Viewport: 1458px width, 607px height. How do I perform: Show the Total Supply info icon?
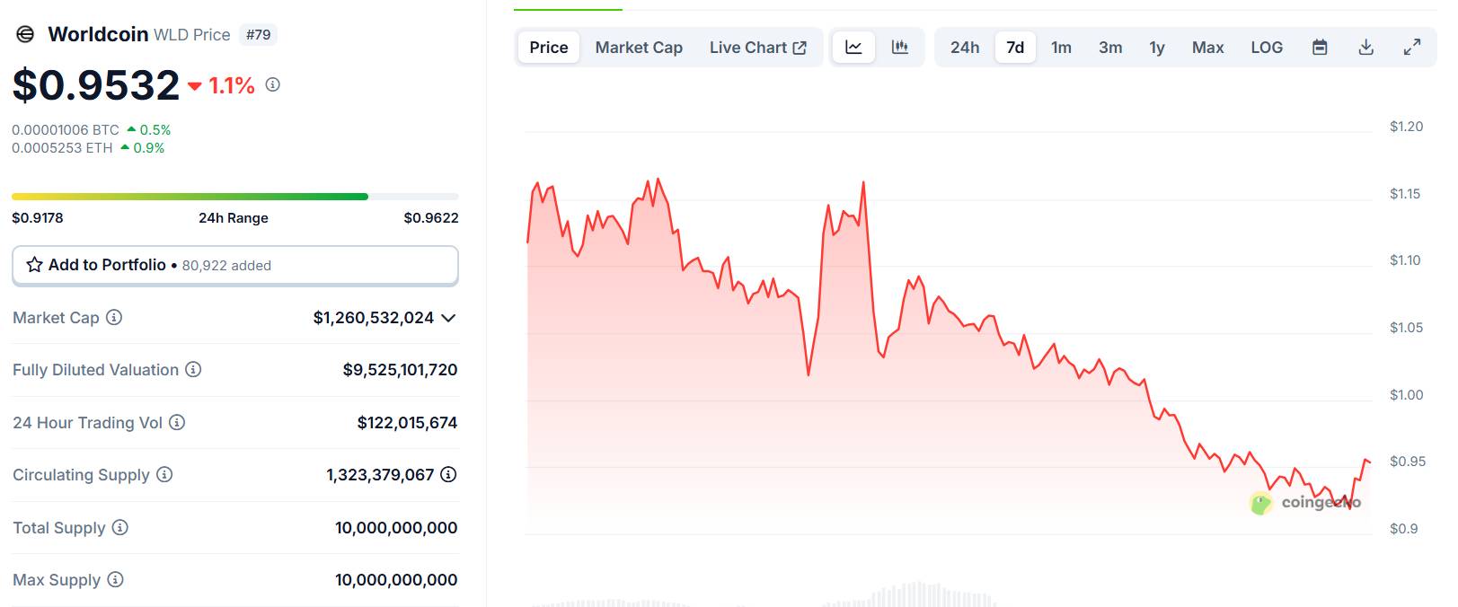[119, 527]
